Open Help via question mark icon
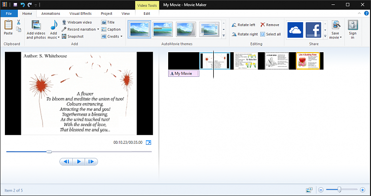Screen dimensions: 371x196 point(366,13)
